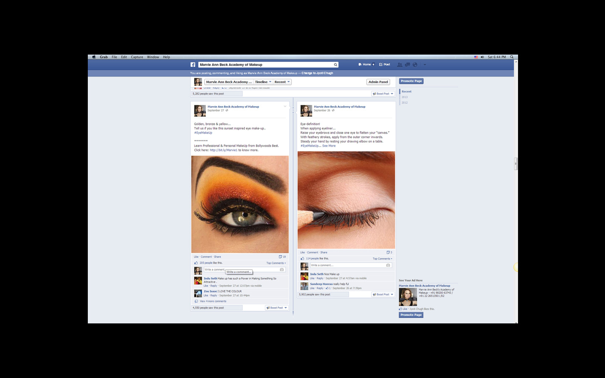
Task: Click page avatar on the September 26 post header
Action: (x=306, y=111)
